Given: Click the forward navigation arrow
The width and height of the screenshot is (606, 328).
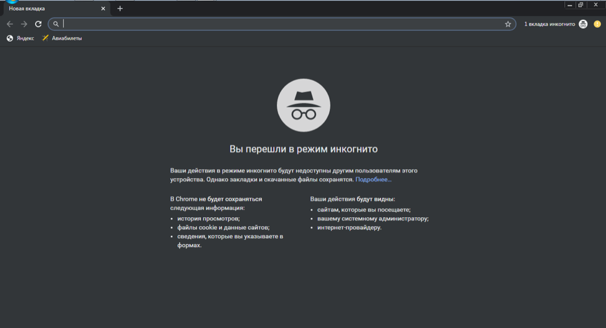Looking at the screenshot, I should (24, 24).
